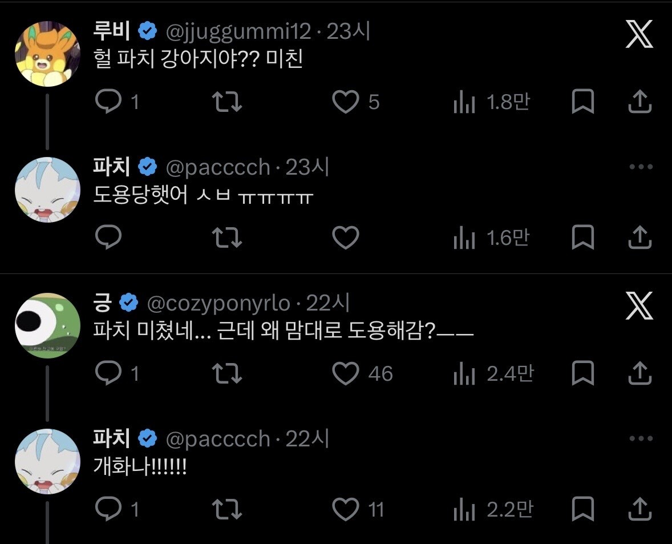Screen dimensions: 672x544
Task: Retweet 루비's post about 파치 강아지
Action: [226, 102]
